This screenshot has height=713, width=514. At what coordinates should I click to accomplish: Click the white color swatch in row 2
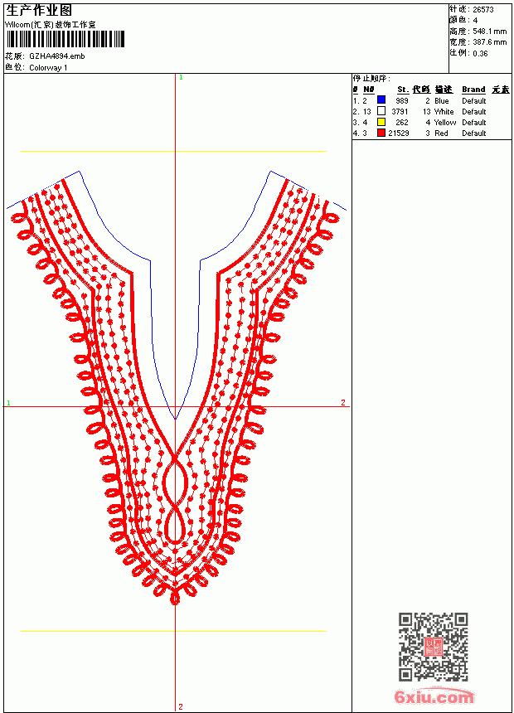381,111
